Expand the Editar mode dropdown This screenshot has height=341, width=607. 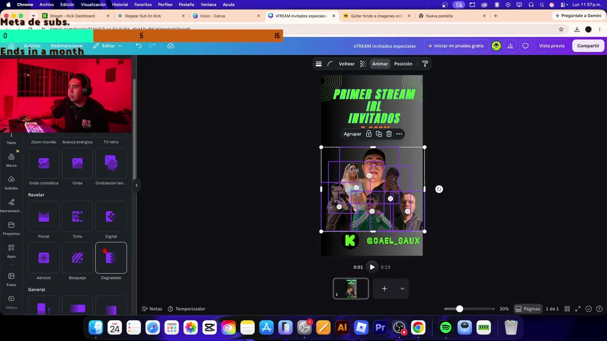pos(108,46)
